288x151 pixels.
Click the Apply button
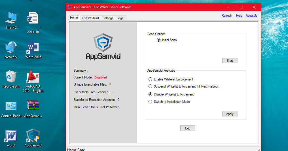(x=230, y=114)
